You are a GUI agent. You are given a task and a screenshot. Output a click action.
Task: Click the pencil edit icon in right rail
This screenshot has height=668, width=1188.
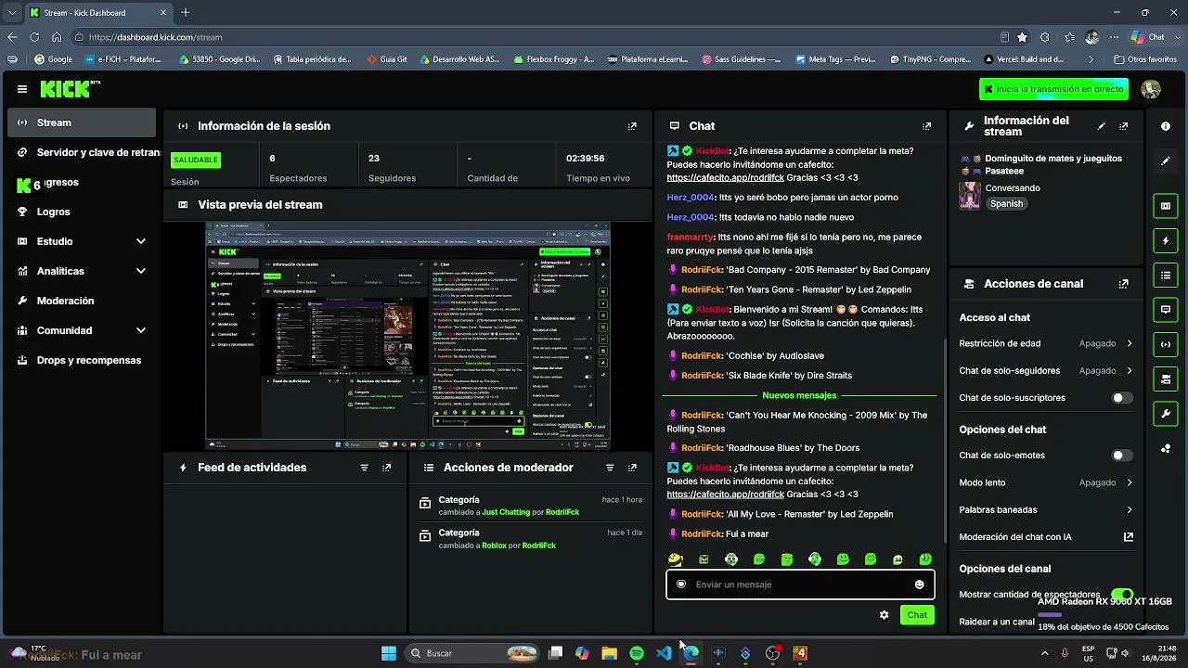1166,161
